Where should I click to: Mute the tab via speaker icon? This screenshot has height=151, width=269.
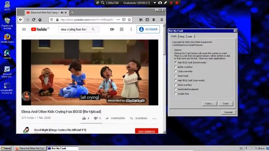(x=62, y=13)
